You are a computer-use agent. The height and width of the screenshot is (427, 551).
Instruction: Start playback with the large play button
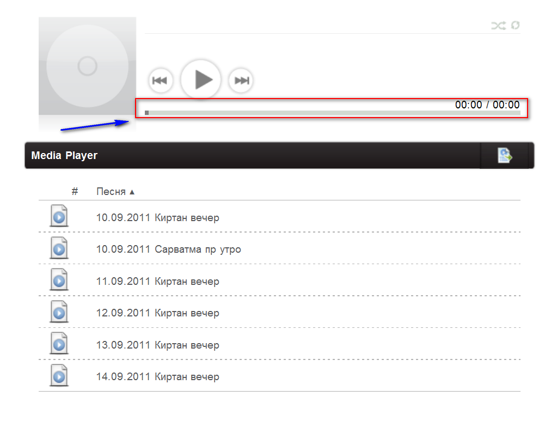click(x=201, y=80)
